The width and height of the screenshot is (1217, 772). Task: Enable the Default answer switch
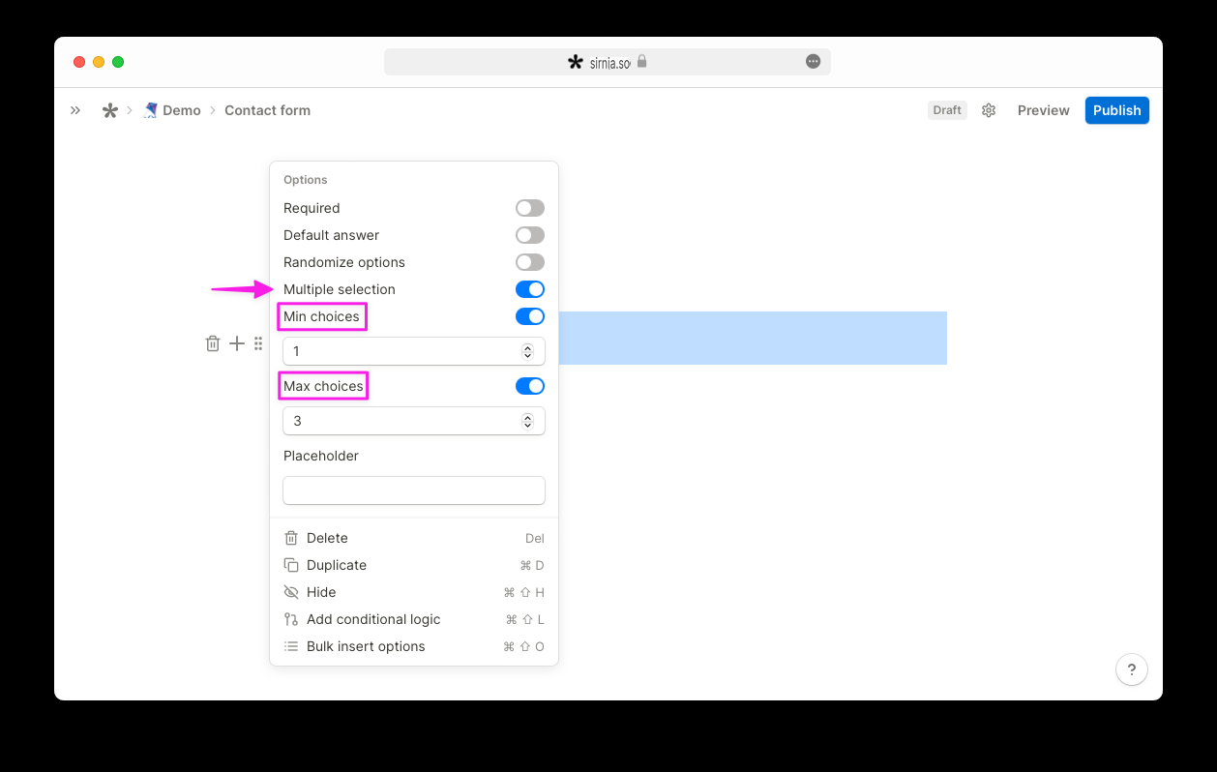click(530, 235)
